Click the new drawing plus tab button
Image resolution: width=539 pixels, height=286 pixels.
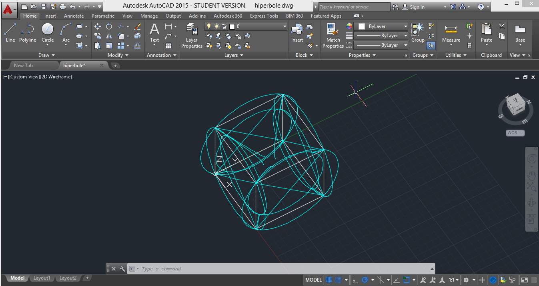[115, 66]
